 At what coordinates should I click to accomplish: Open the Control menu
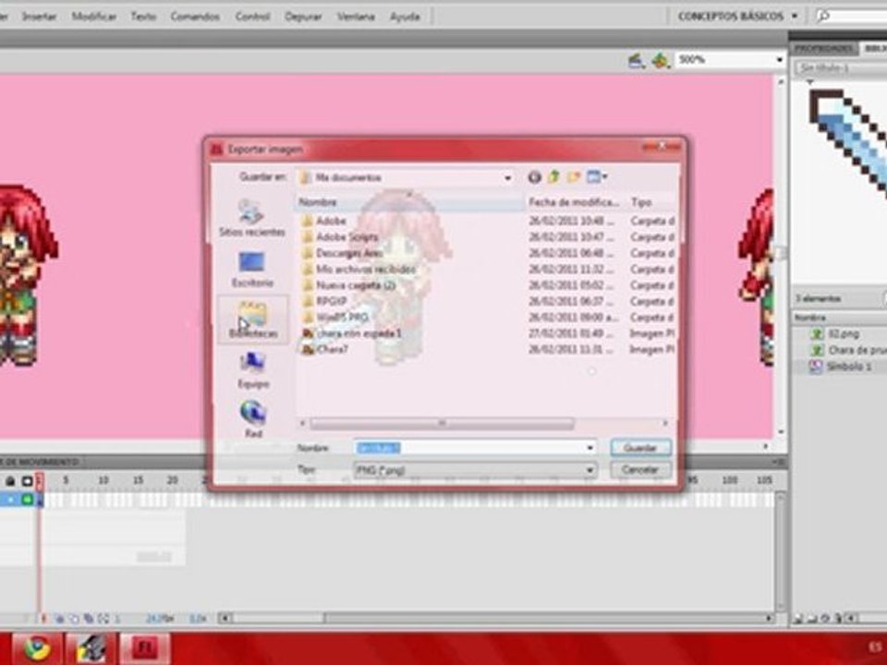pos(252,17)
